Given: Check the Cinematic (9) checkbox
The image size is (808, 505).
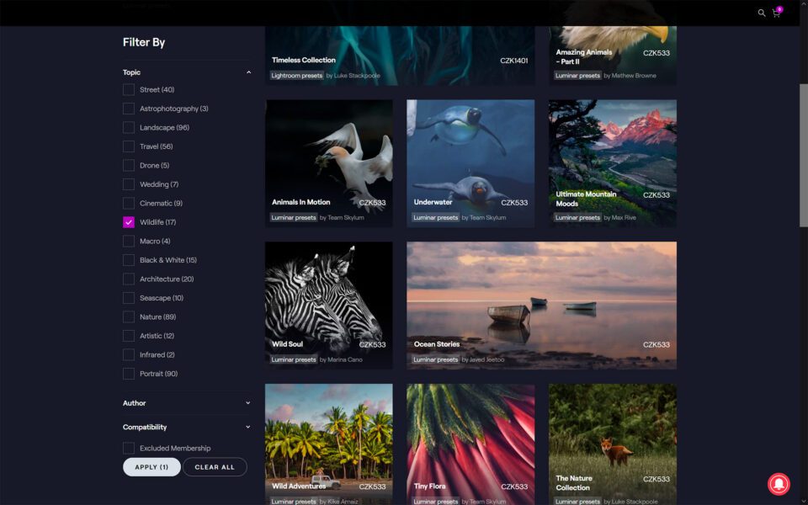Looking at the screenshot, I should (129, 204).
